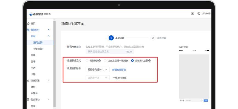Select 通用咨询 in the sidebar
This screenshot has height=109, width=238.
[38, 43]
